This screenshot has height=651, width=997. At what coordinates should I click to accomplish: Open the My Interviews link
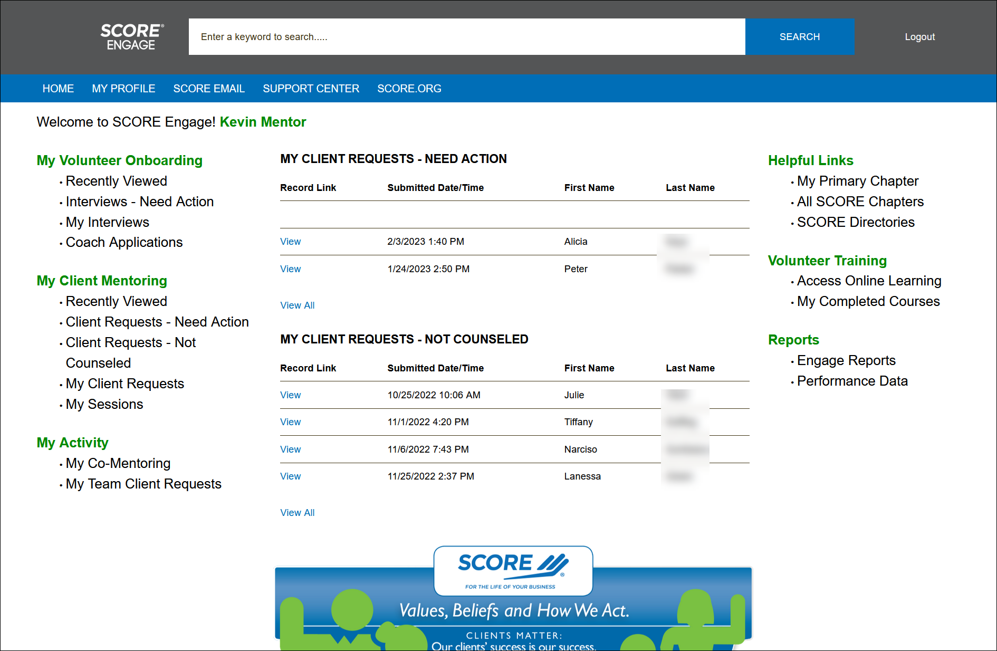[x=108, y=222]
